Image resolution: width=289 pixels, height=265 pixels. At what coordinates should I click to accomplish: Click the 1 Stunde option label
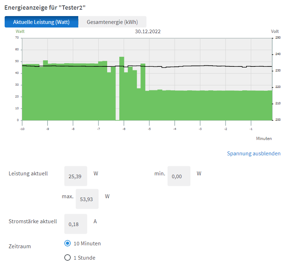(x=84, y=257)
